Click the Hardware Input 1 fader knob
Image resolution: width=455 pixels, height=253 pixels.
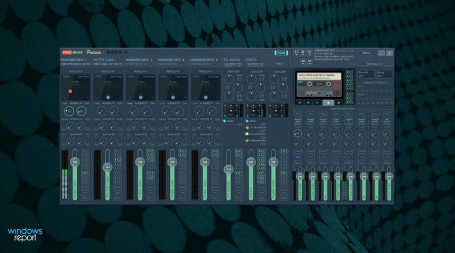click(75, 162)
